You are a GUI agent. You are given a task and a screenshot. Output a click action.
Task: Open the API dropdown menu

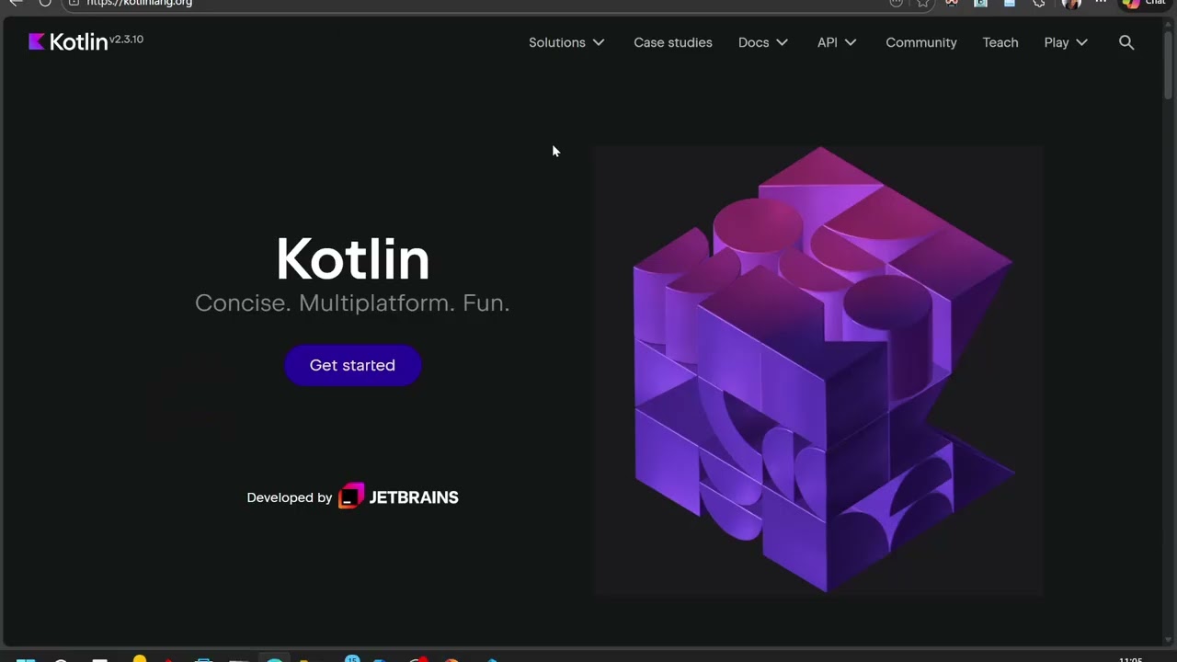[837, 42]
